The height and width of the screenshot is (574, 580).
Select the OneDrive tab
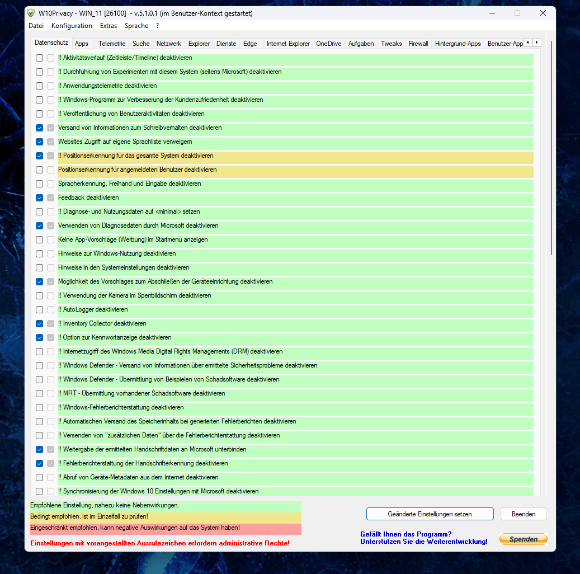pyautogui.click(x=329, y=43)
